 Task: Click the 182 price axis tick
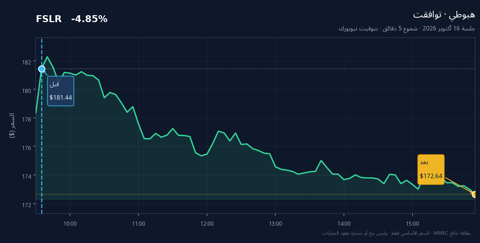coord(27,62)
